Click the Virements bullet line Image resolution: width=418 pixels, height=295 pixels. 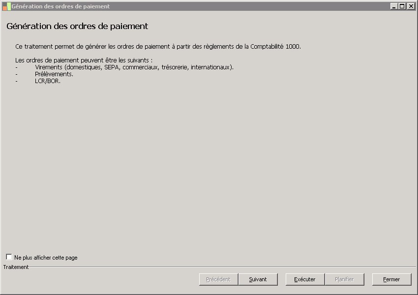pyautogui.click(x=134, y=67)
